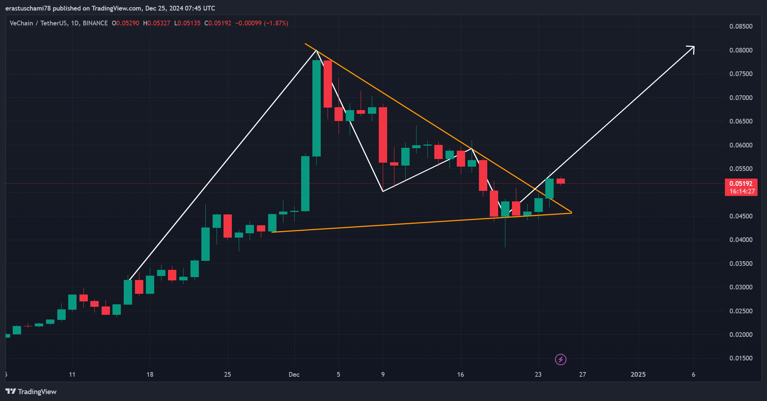Click the 23 label on date axis
Screen dimensions: 767x401
click(538, 375)
